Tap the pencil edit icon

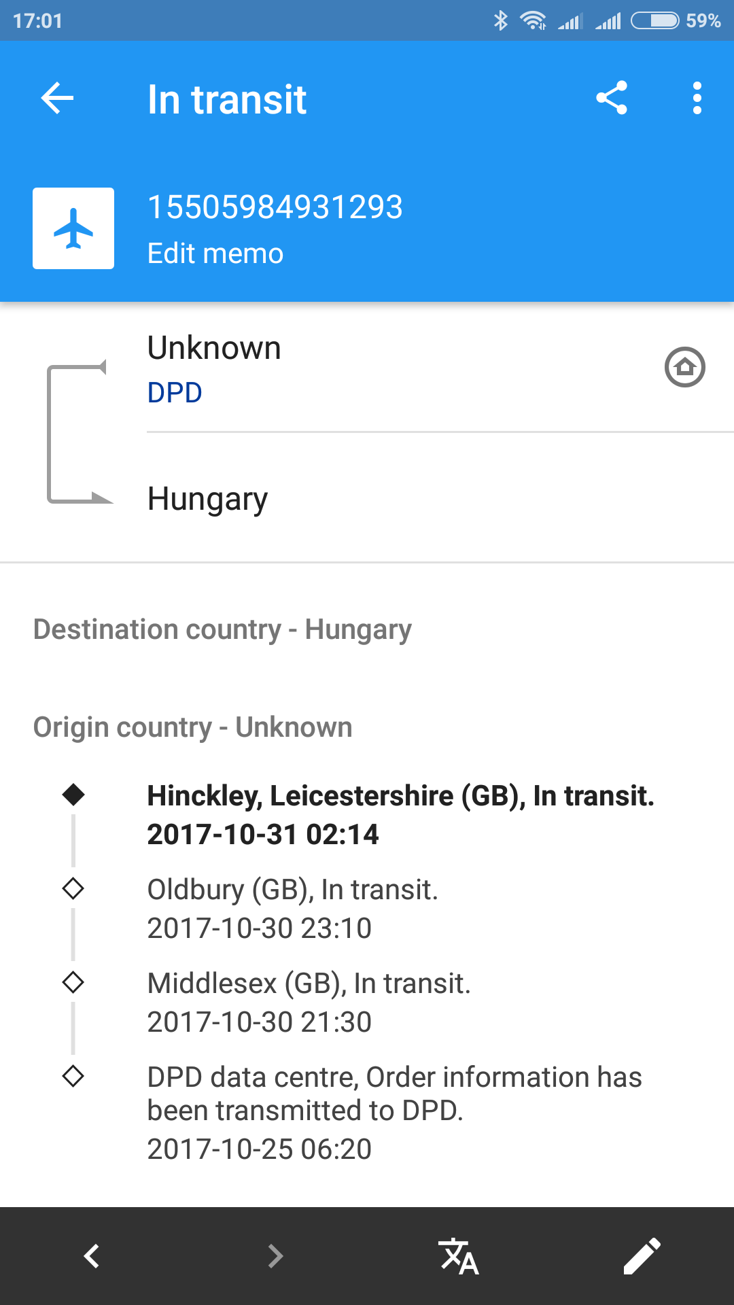[642, 1255]
